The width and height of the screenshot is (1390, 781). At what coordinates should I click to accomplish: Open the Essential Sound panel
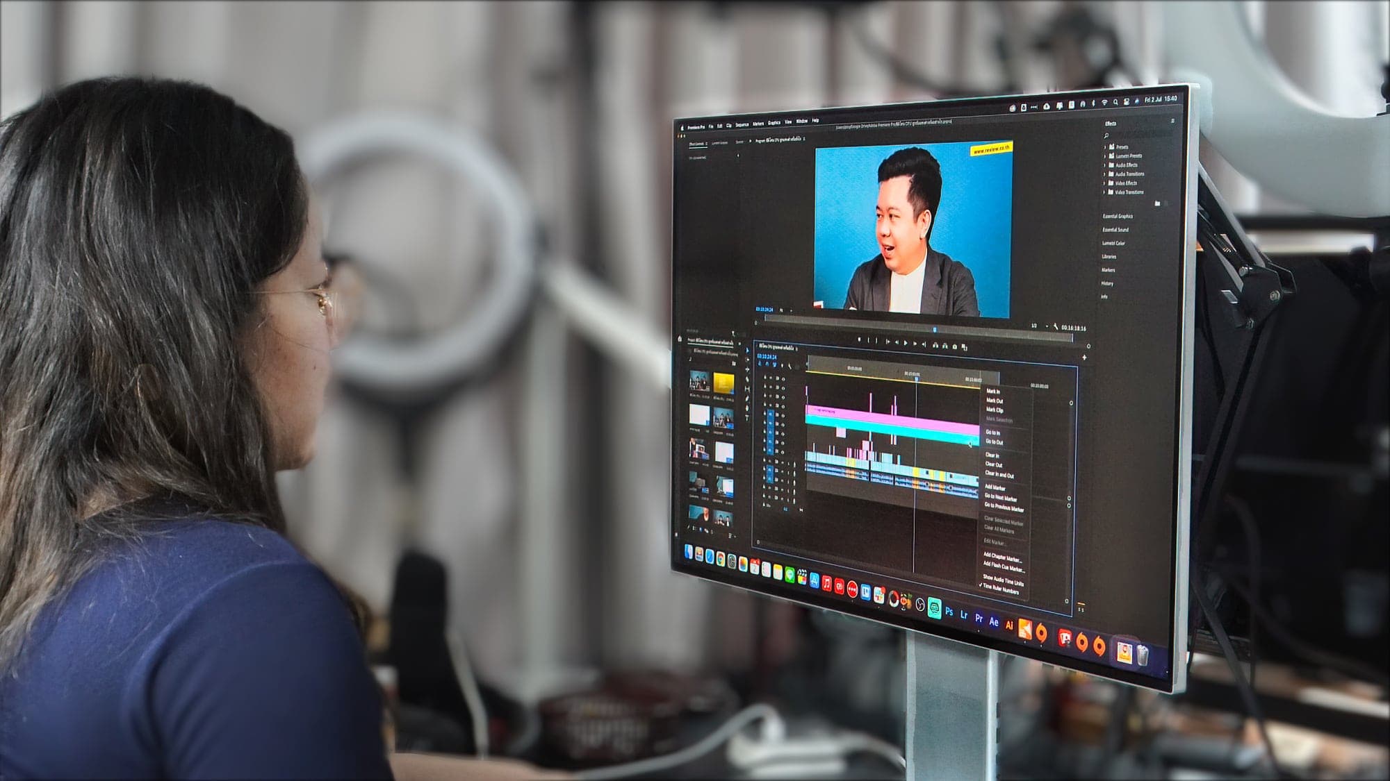(x=1115, y=229)
